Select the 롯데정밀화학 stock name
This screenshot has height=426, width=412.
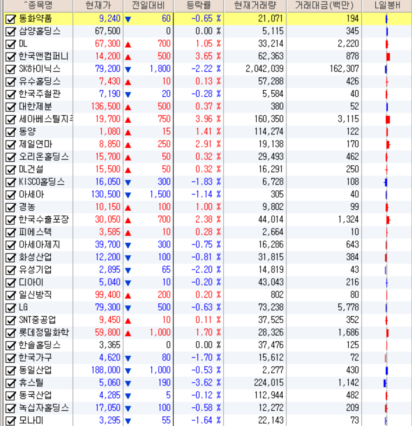44,333
